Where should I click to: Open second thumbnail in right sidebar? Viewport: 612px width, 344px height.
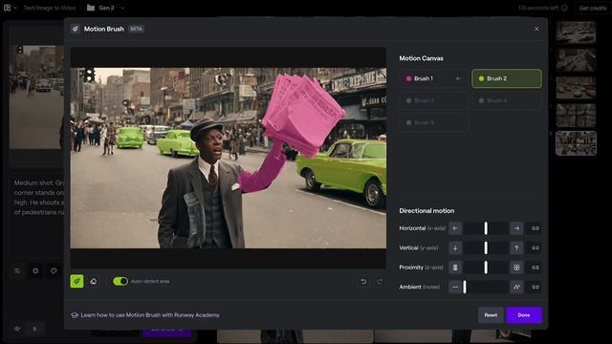pos(576,60)
